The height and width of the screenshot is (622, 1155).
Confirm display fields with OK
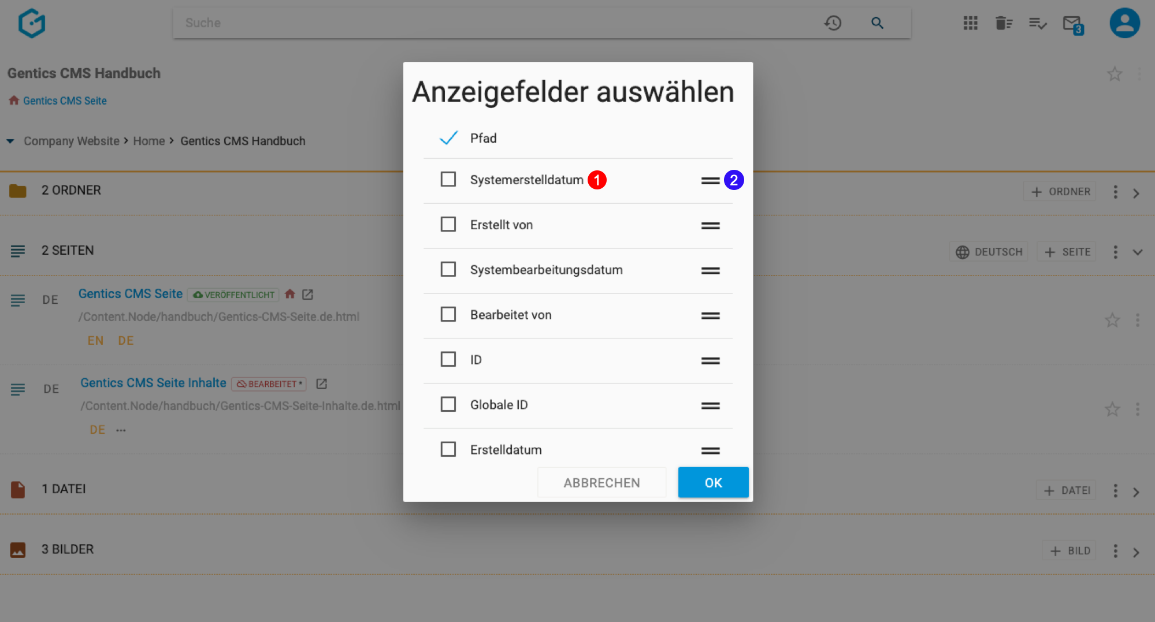pyautogui.click(x=713, y=482)
